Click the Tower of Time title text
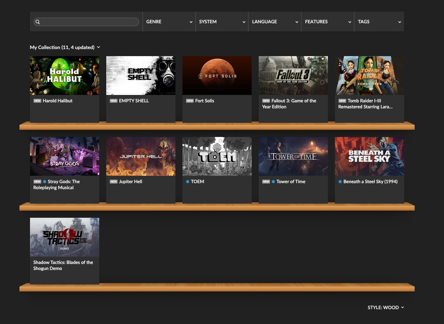 tap(291, 181)
